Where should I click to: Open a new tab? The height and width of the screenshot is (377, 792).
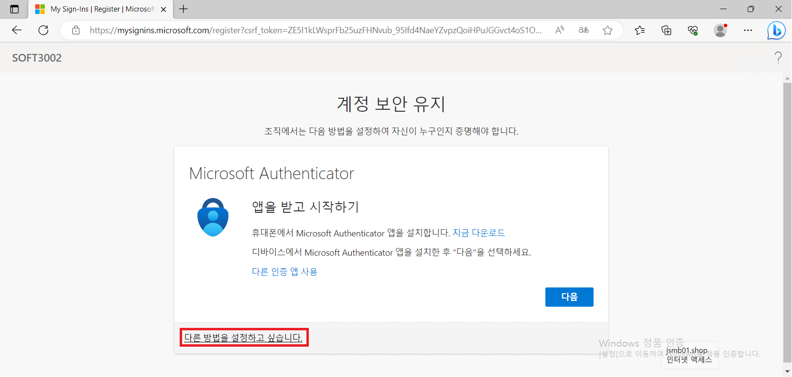(184, 9)
